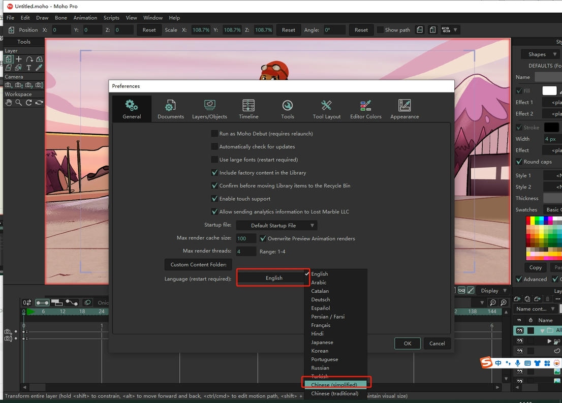Screen dimensions: 562x403
Task: Switch to Timeline preferences tab
Action: pyautogui.click(x=248, y=109)
